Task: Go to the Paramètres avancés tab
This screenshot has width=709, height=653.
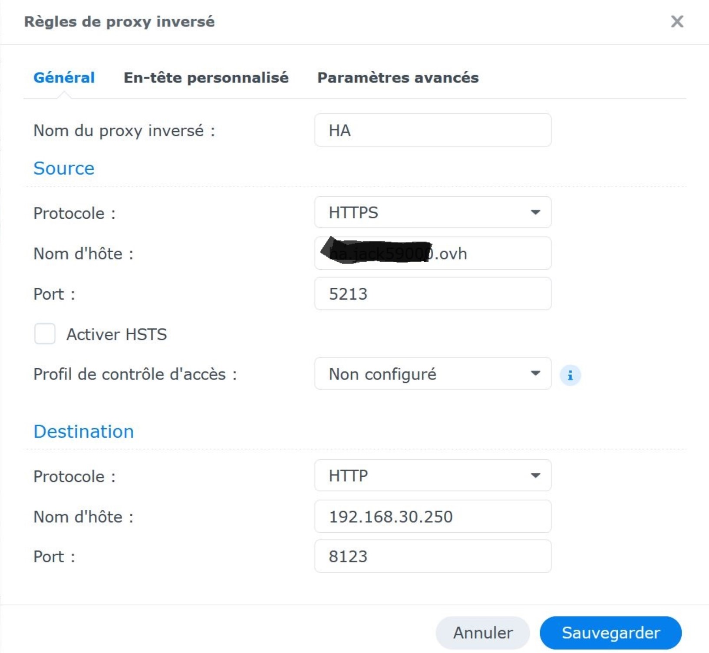Action: click(x=398, y=78)
